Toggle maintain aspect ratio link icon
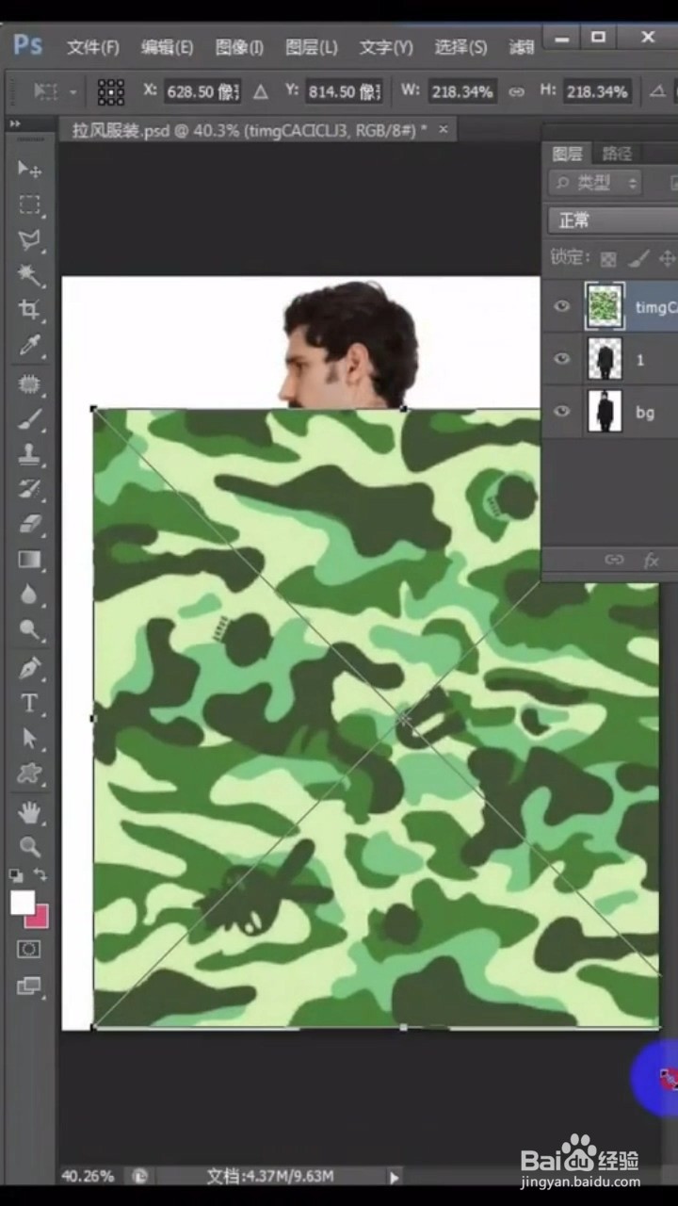The height and width of the screenshot is (1206, 678). [516, 91]
